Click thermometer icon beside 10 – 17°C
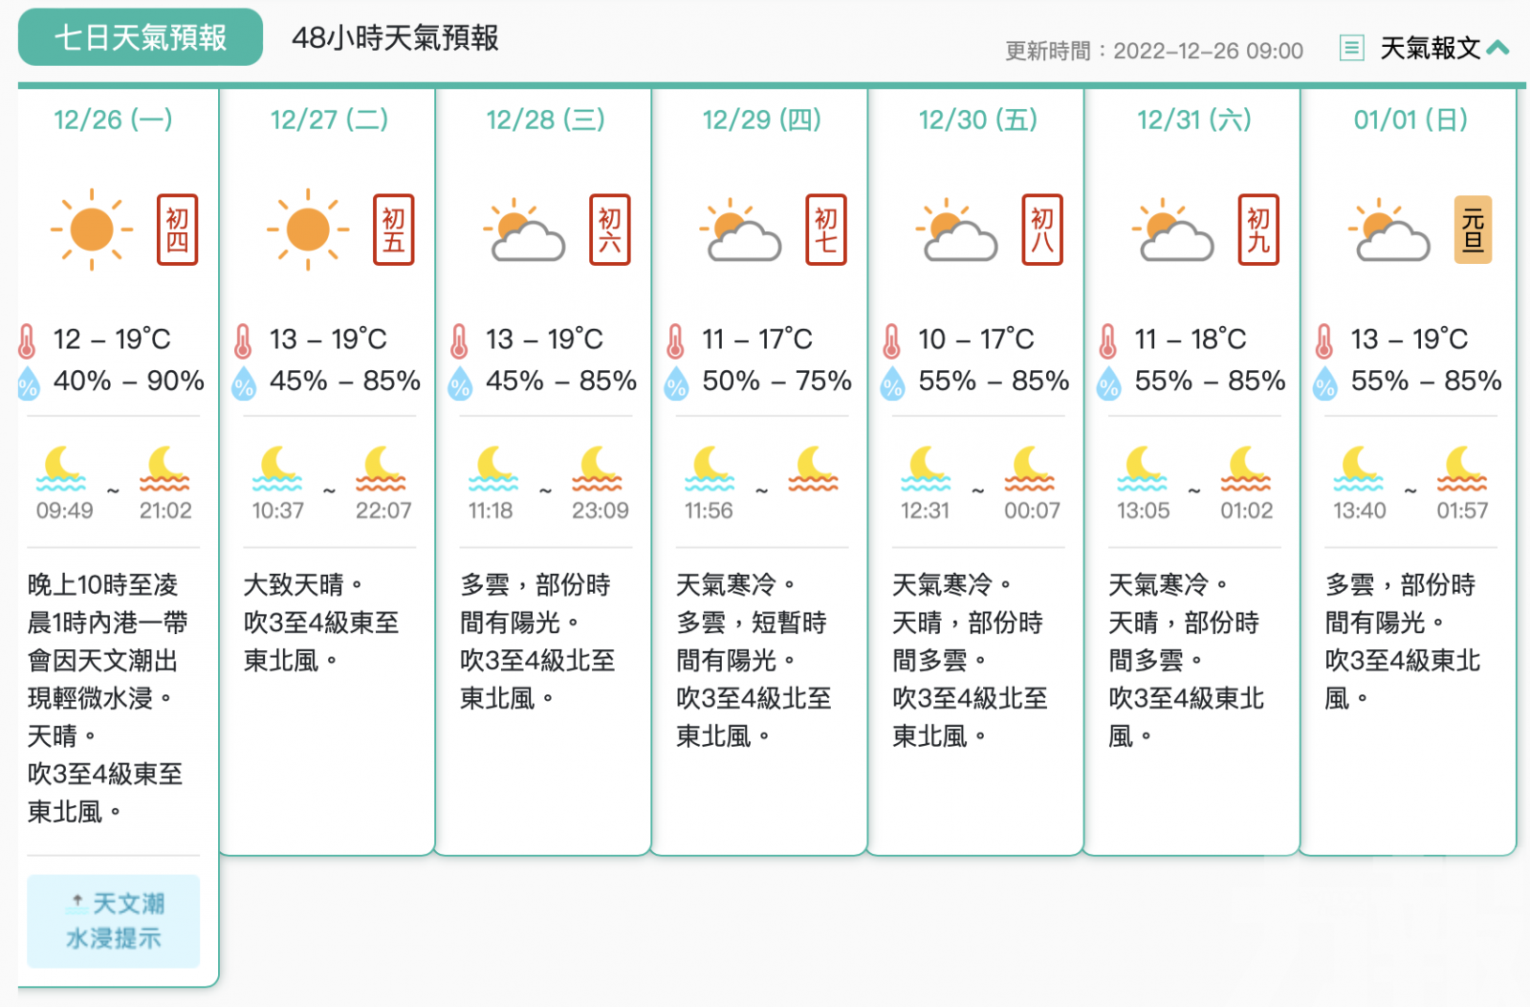Viewport: 1530px width, 1007px height. (891, 340)
